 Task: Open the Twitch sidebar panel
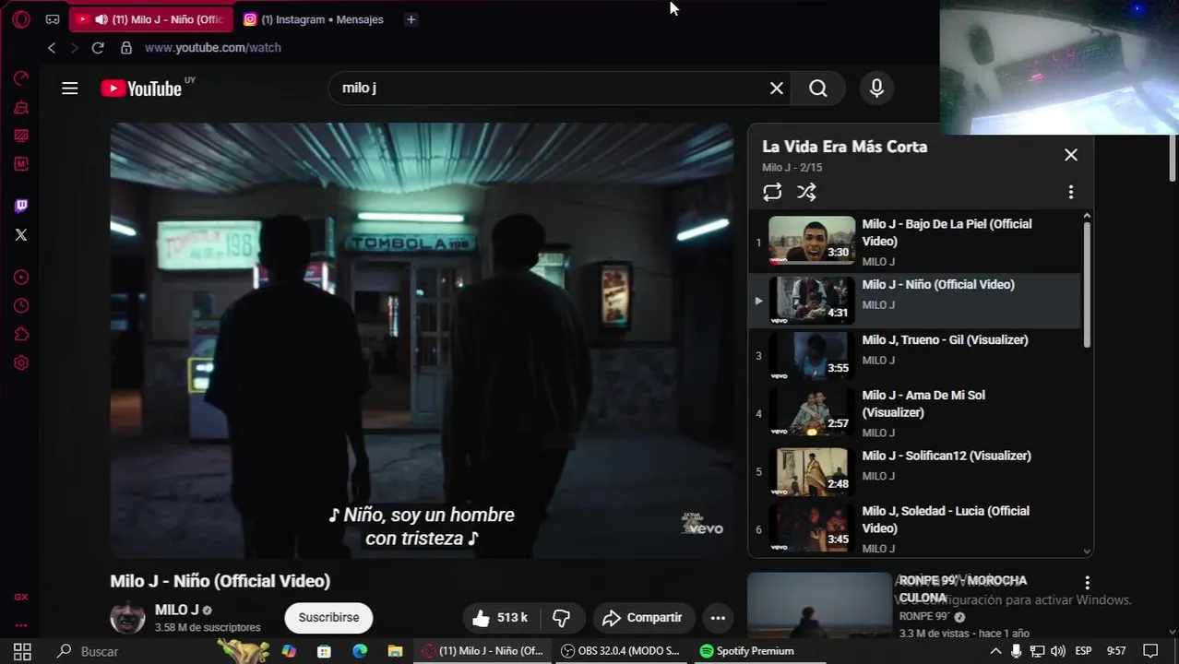(x=21, y=206)
